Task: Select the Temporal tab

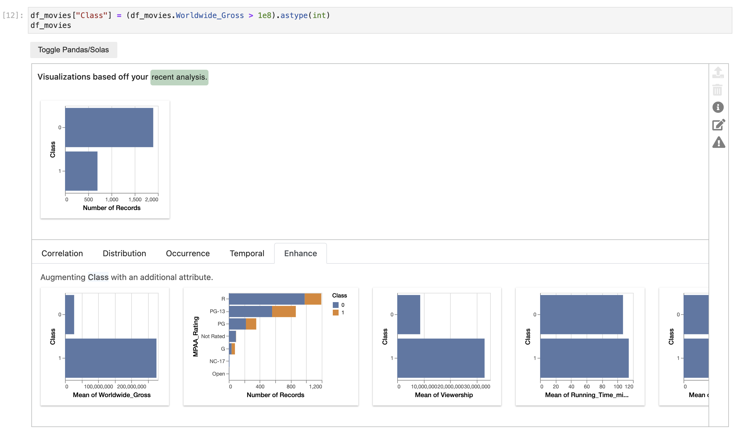Action: 247,253
